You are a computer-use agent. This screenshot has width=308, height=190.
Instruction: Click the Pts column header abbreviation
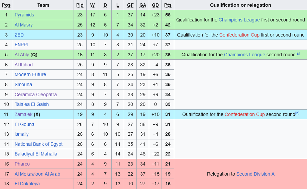pos(168,5)
